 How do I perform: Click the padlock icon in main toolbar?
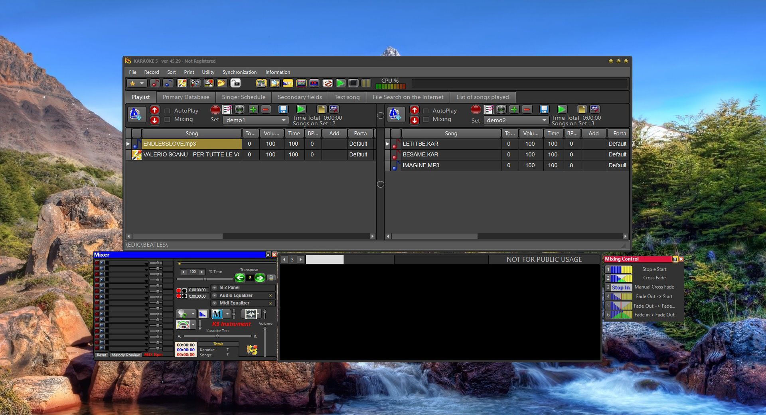pos(235,83)
